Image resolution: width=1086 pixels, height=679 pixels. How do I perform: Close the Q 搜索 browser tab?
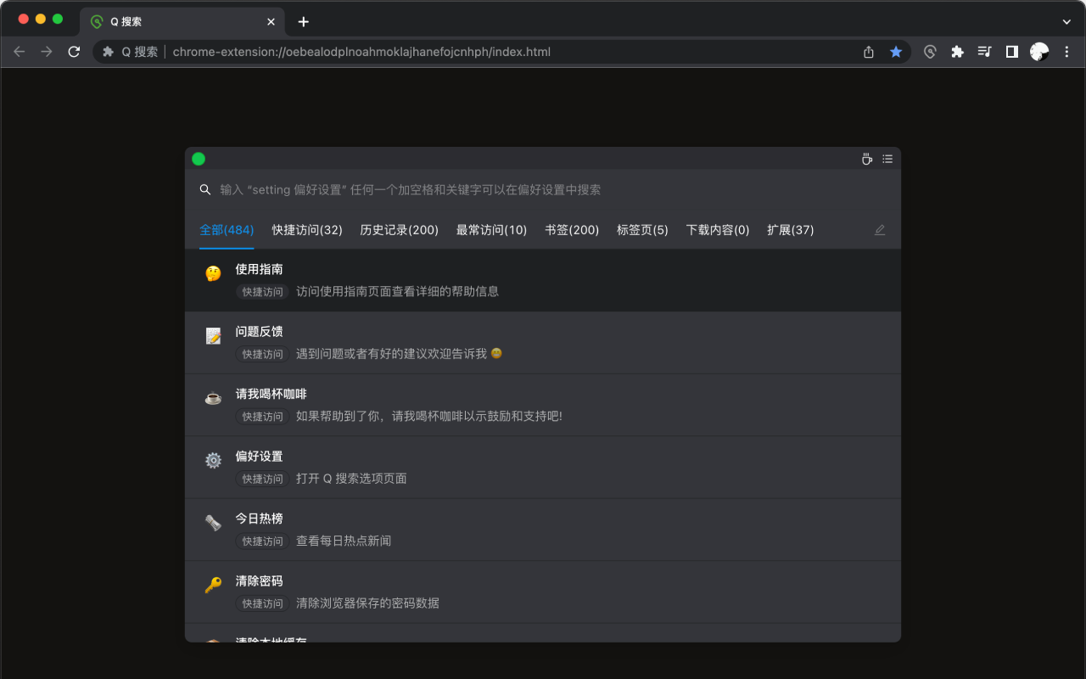pyautogui.click(x=271, y=22)
